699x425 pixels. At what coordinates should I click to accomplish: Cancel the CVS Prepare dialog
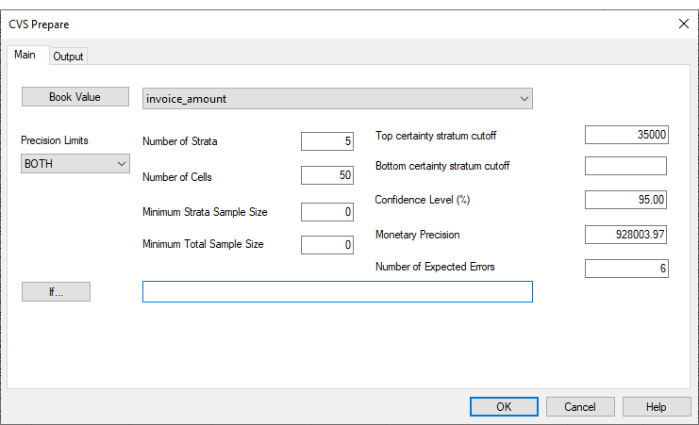point(580,407)
